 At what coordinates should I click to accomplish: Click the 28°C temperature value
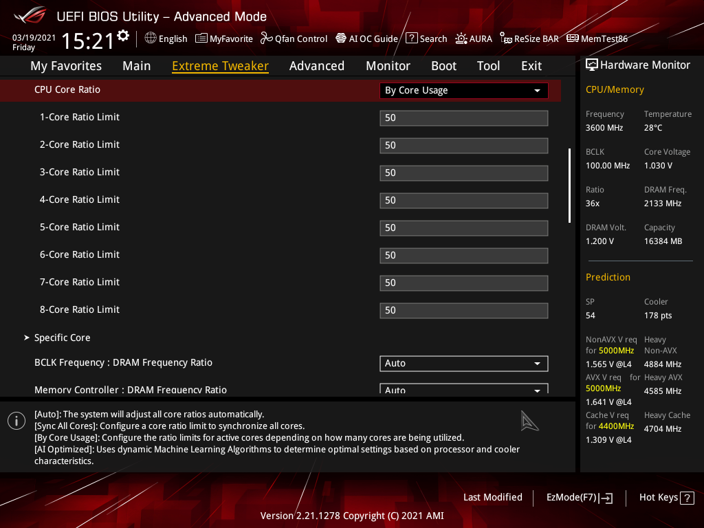point(653,128)
